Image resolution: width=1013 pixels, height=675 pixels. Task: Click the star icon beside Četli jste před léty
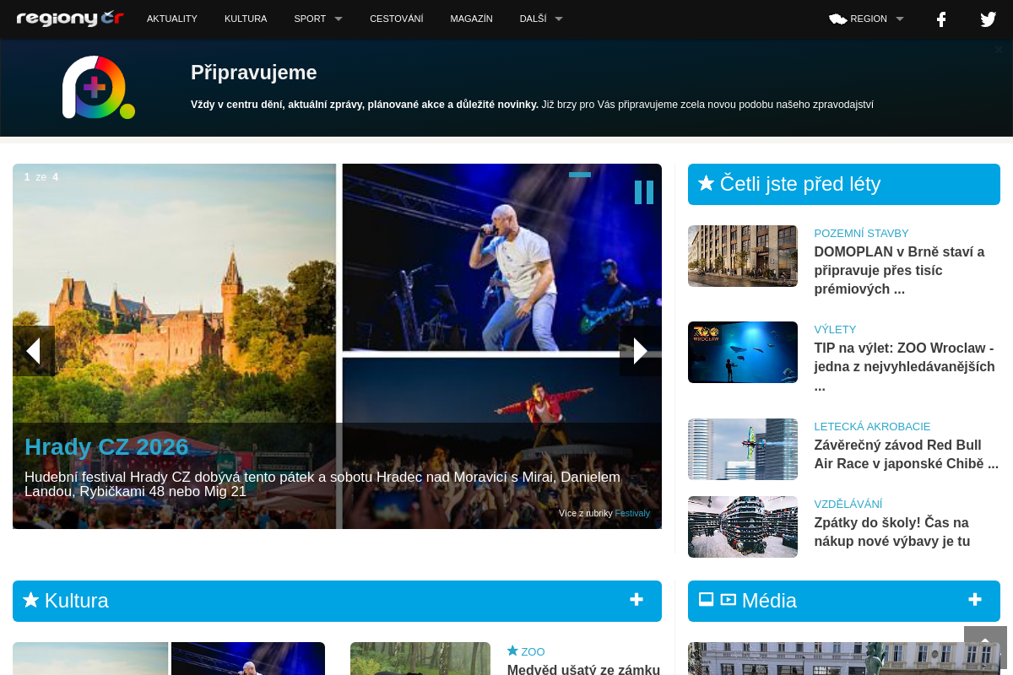pos(707,183)
